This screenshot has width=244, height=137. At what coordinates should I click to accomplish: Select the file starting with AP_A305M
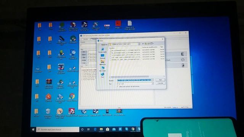(126, 51)
